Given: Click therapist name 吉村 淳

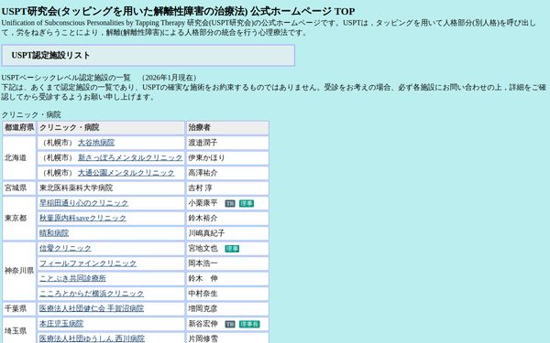Looking at the screenshot, I should (x=200, y=188).
